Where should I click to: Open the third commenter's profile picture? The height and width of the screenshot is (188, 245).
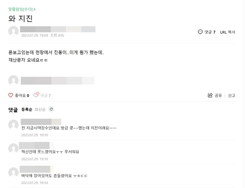point(13,172)
